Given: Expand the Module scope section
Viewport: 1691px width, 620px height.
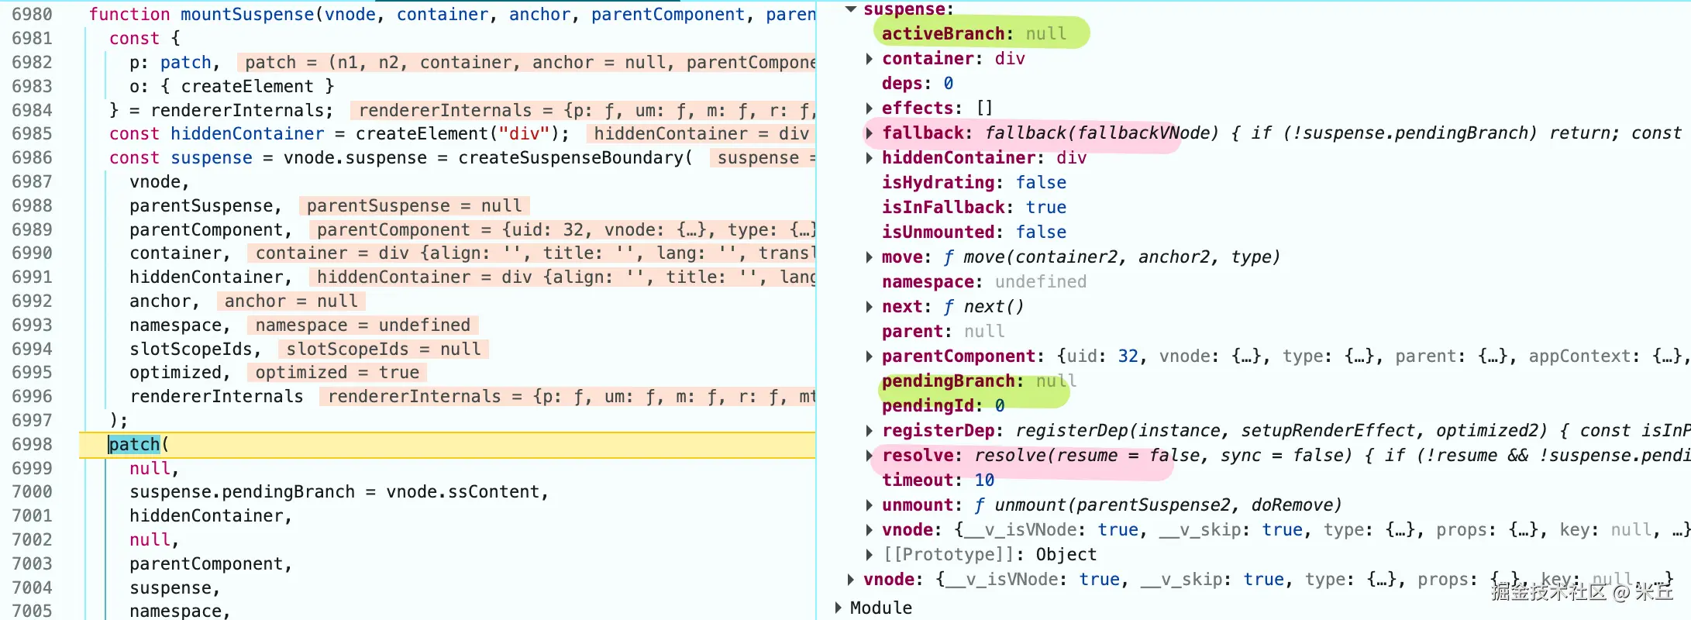Looking at the screenshot, I should click(838, 608).
